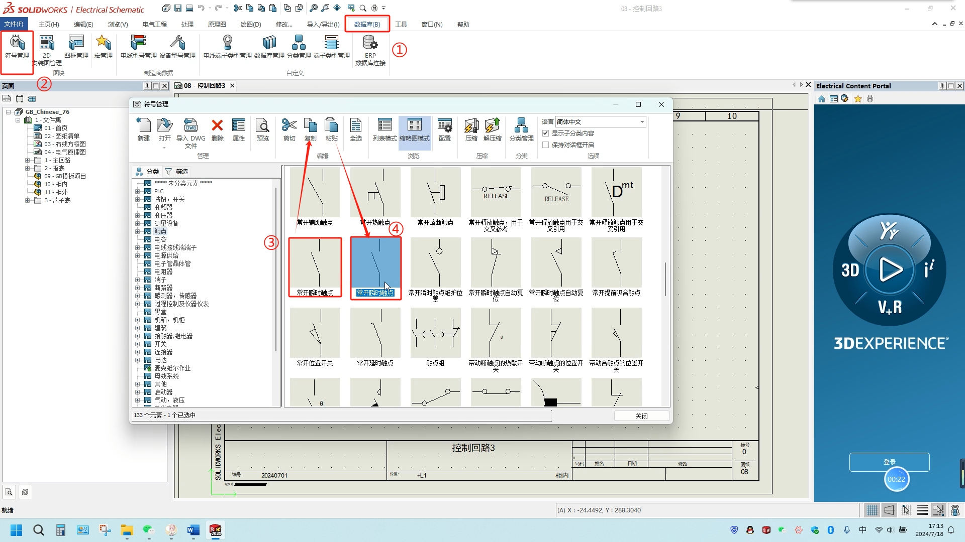Click 登录 button in Content Portal
Viewport: 965px width, 542px height.
tap(889, 462)
